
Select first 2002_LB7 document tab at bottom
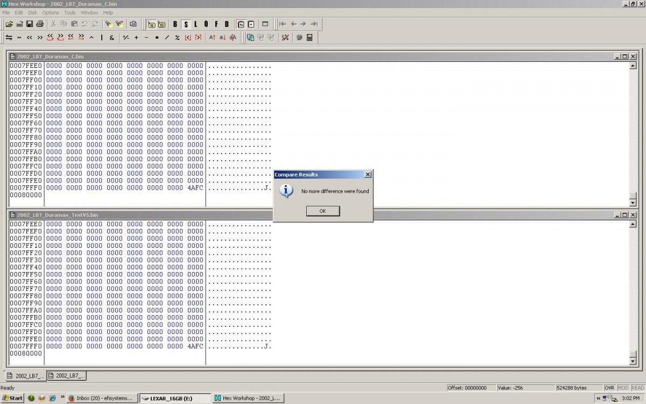click(x=25, y=375)
